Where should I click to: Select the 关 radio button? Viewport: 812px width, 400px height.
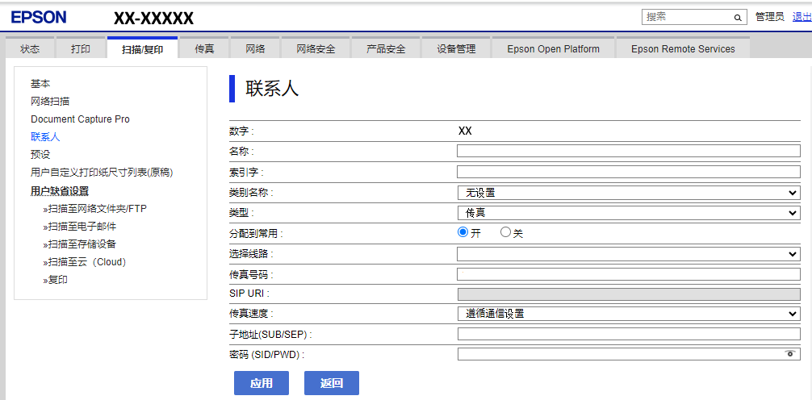506,232
